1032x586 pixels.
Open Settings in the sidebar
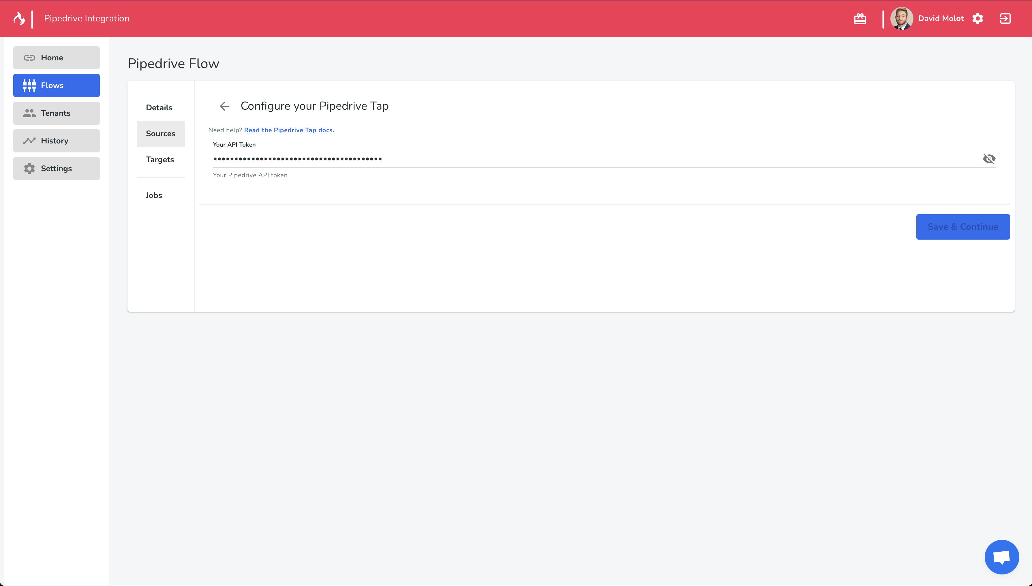56,169
